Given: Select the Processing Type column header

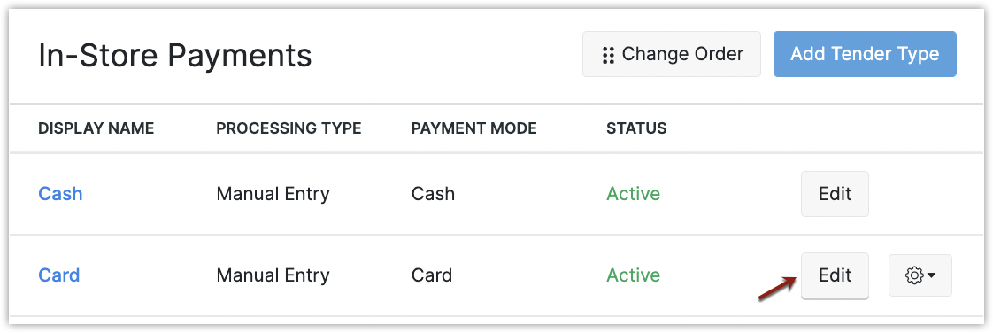Looking at the screenshot, I should (289, 128).
